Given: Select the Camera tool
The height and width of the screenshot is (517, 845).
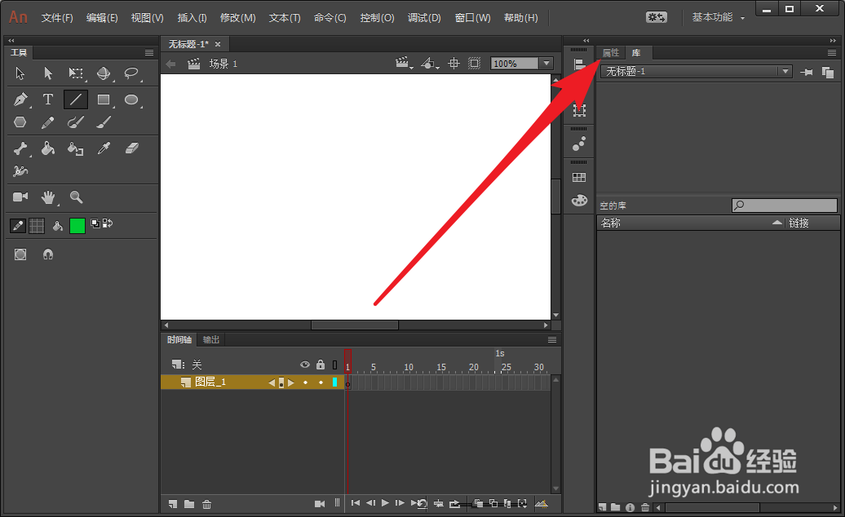Looking at the screenshot, I should pos(20,197).
